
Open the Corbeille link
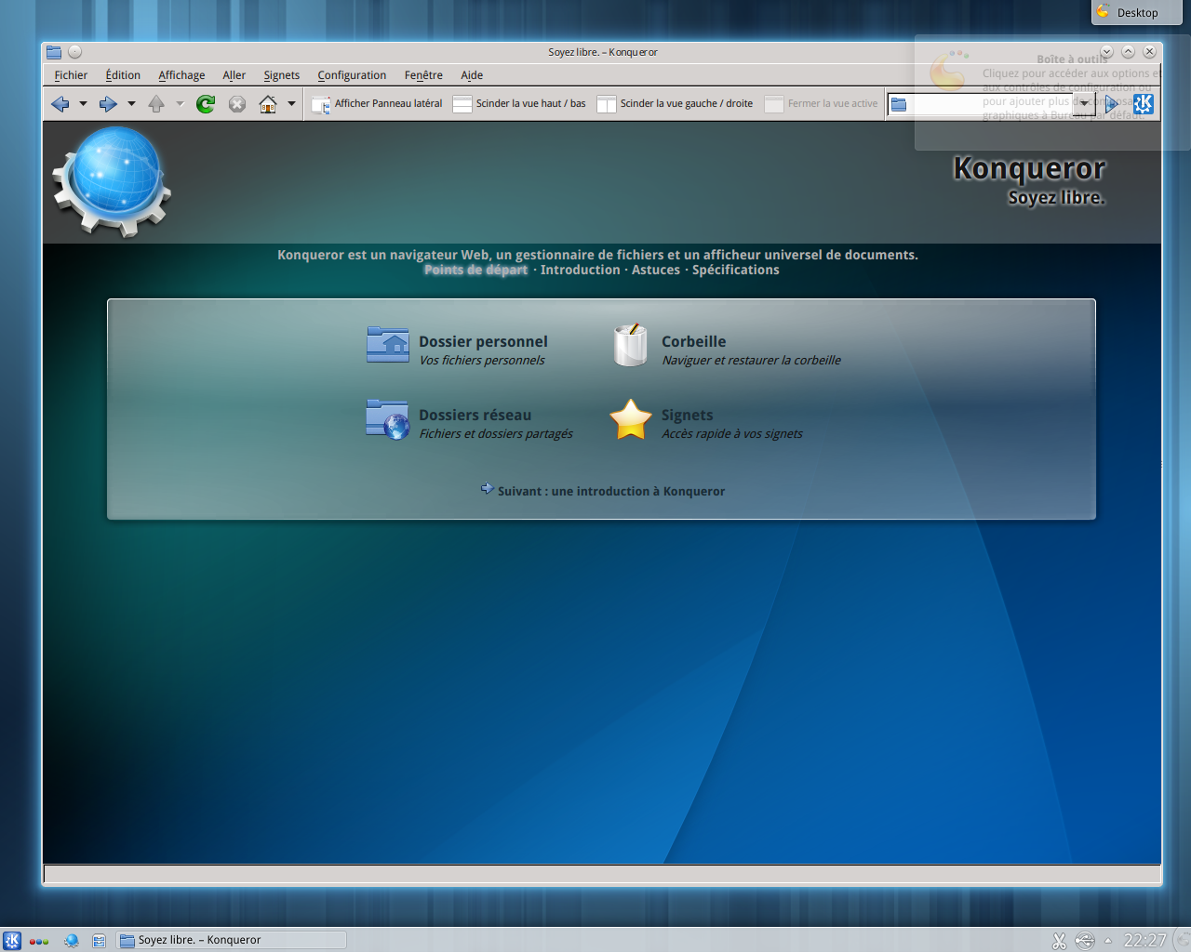click(x=693, y=341)
